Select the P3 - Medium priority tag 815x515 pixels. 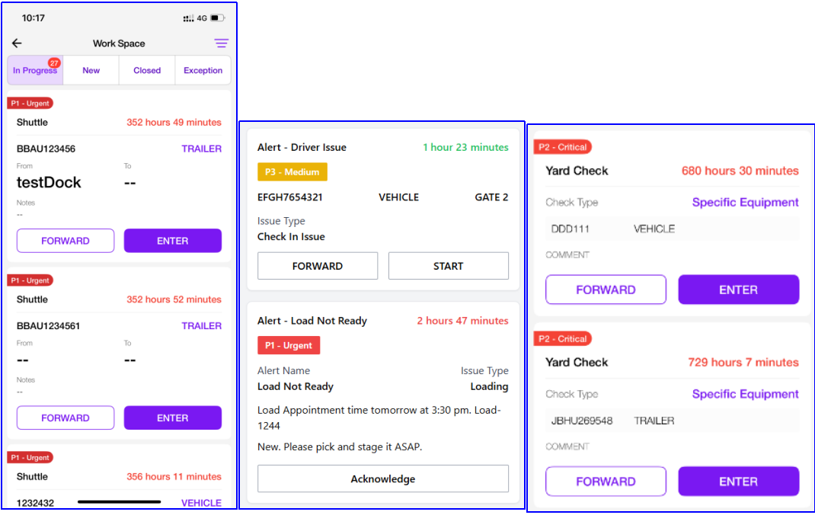pos(292,172)
